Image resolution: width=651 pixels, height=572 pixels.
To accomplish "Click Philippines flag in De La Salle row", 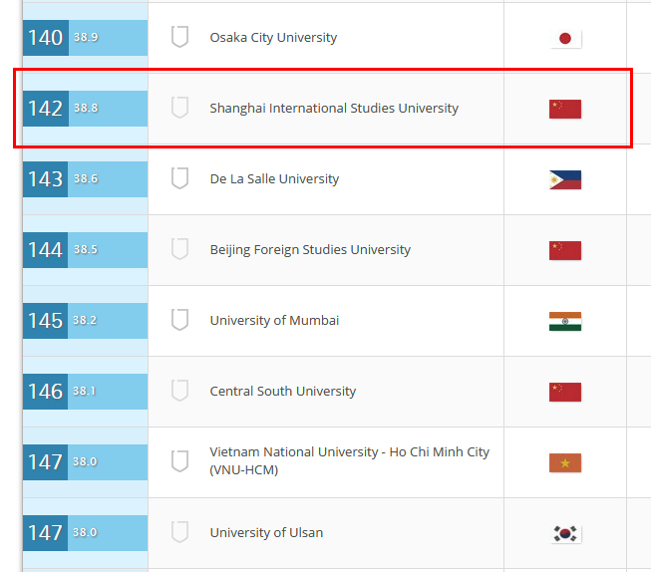I will coord(565,180).
